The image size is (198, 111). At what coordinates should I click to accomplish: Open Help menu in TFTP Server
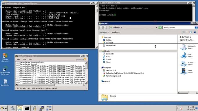30,59
